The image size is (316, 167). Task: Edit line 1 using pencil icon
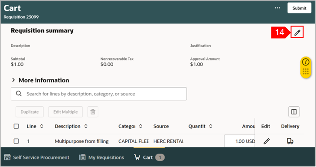[266, 141]
